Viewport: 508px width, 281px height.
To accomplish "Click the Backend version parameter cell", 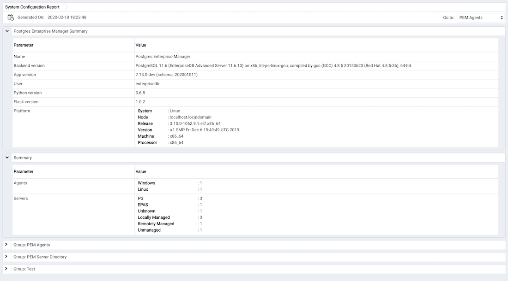I will pos(73,65).
